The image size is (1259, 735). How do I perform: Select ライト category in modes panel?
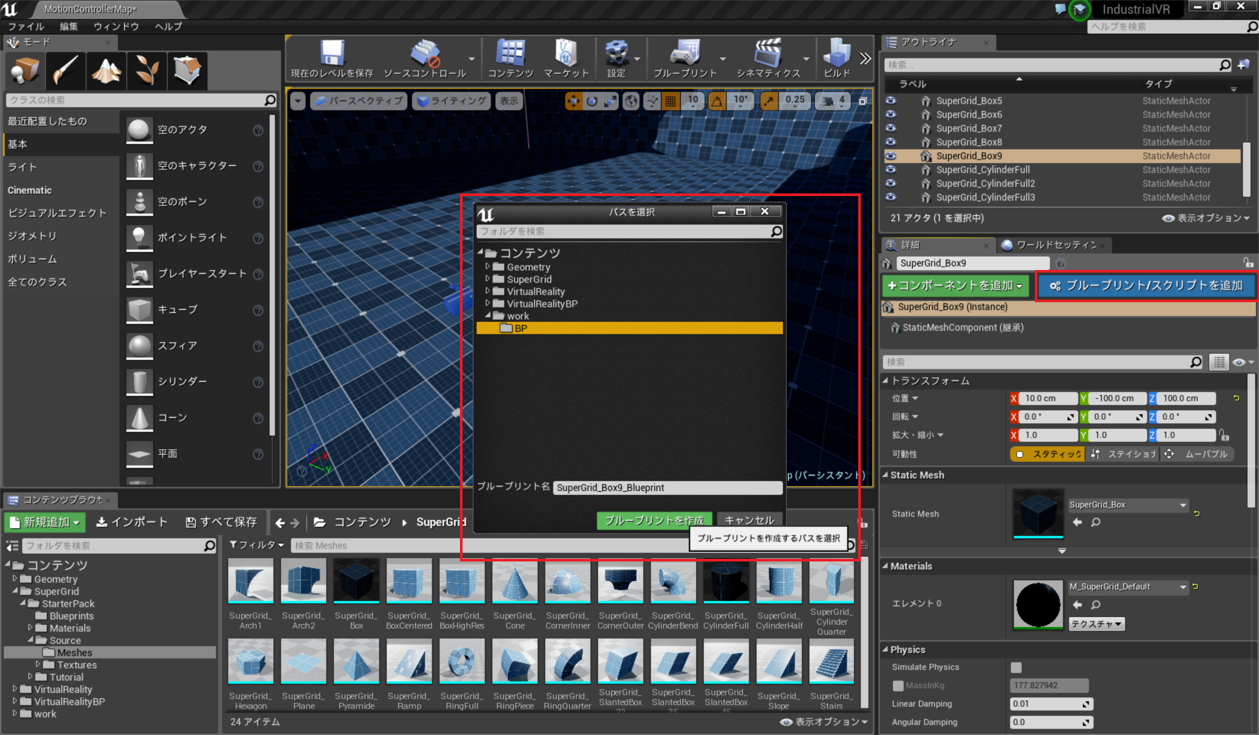(22, 167)
